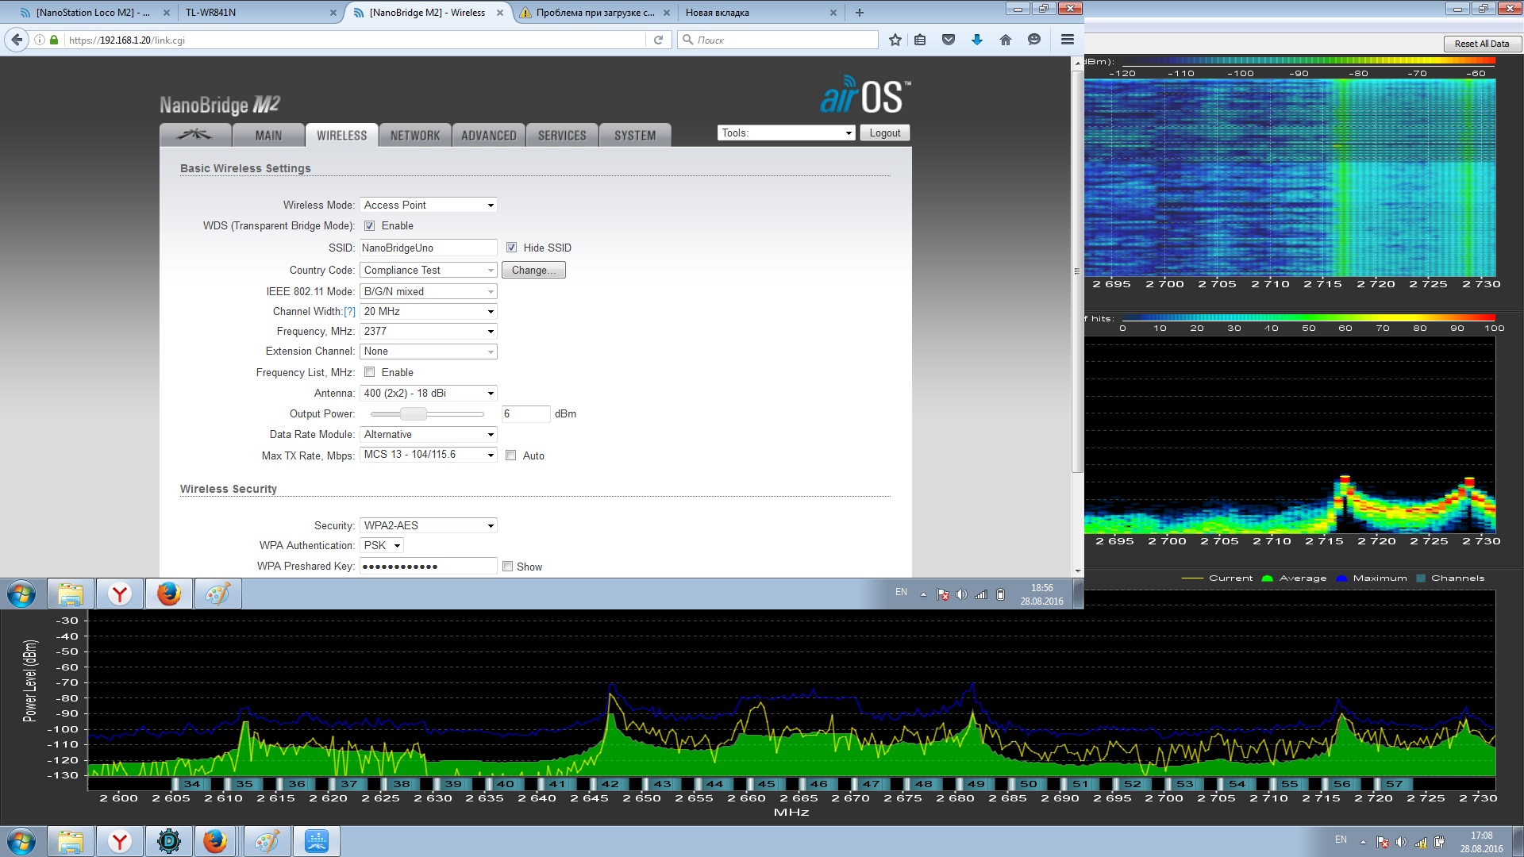
Task: Switch to the SERVICES tab
Action: 562,136
